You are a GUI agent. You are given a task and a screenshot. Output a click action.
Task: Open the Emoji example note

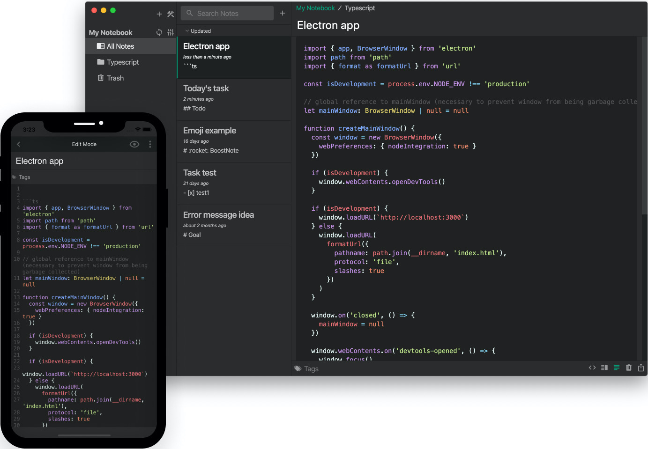pos(234,141)
